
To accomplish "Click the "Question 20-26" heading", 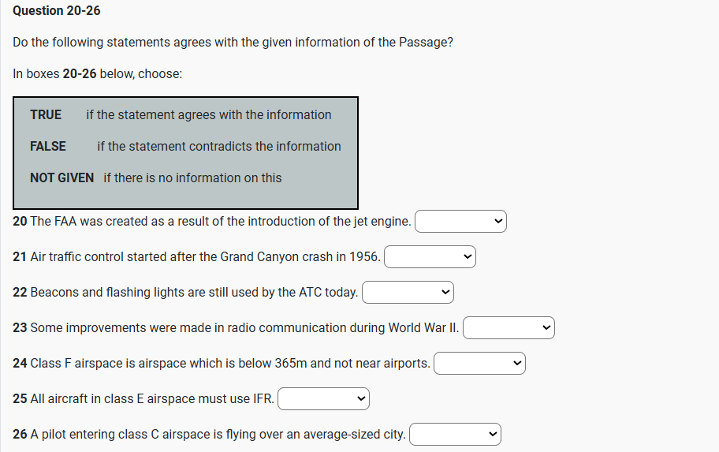I will 57,11.
